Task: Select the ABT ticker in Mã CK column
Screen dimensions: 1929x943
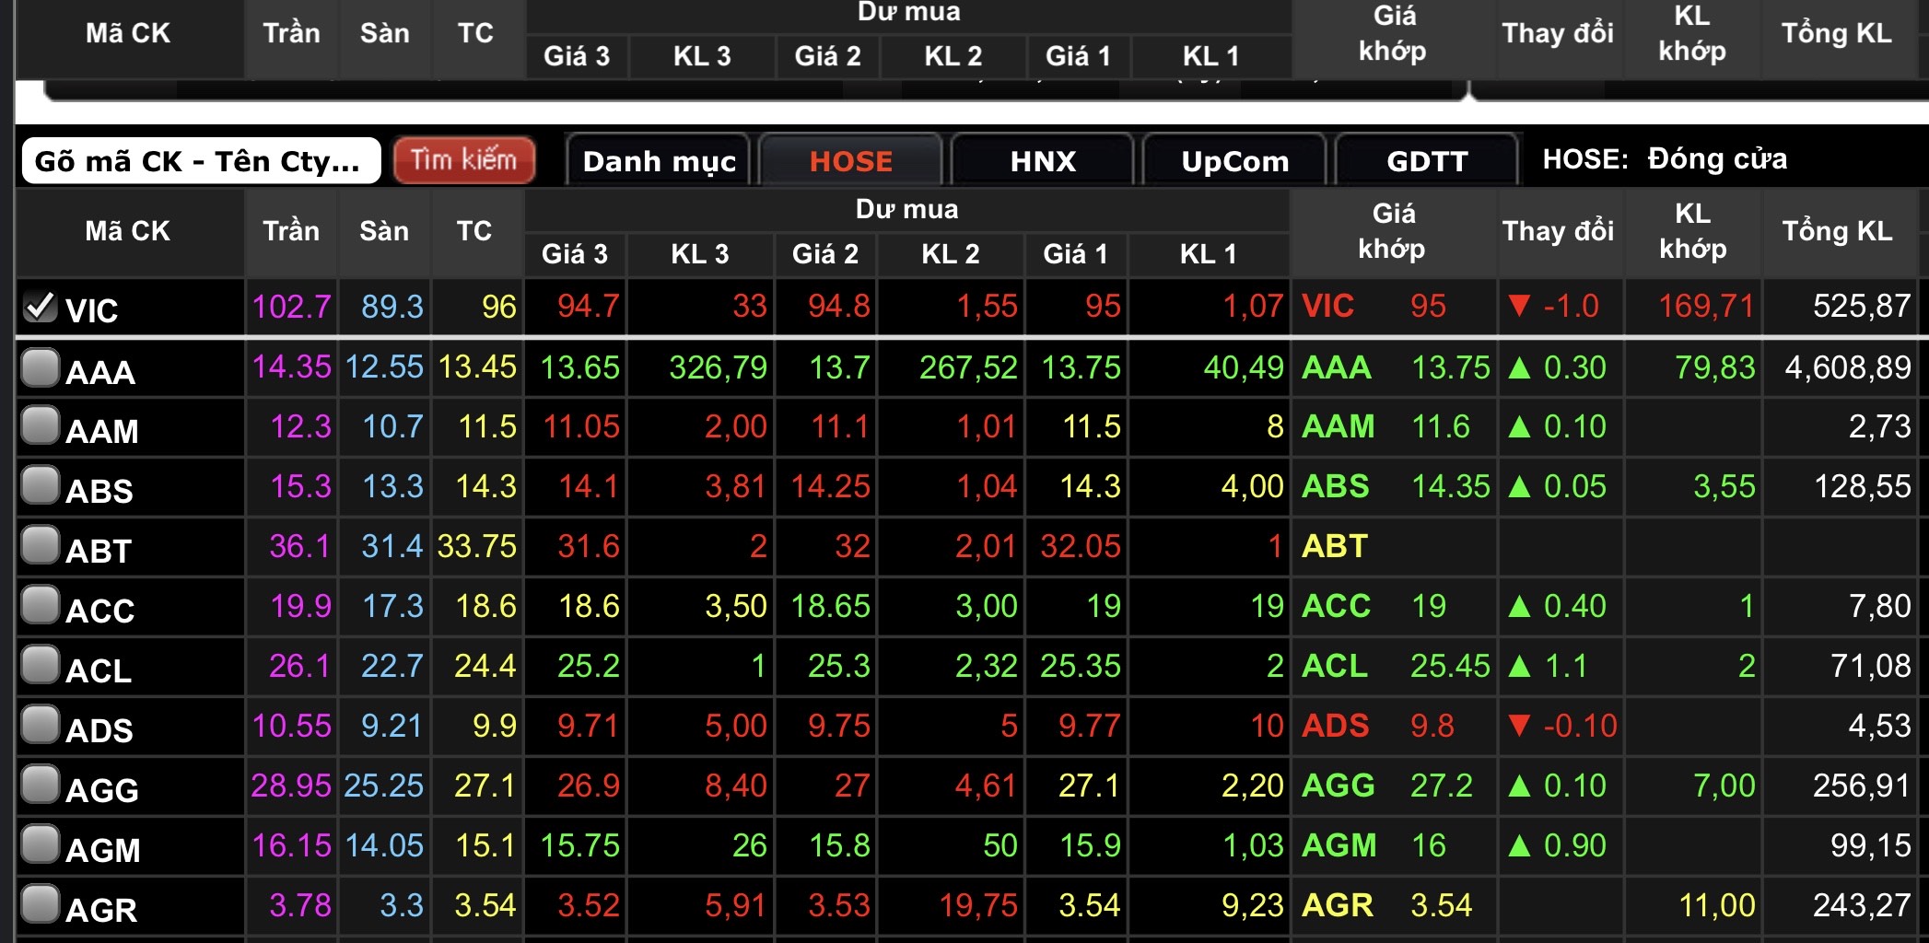Action: (x=99, y=551)
